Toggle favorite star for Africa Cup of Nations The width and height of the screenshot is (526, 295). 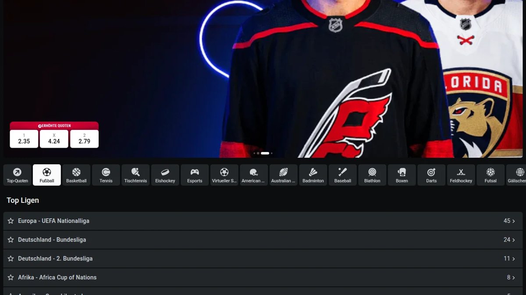click(11, 278)
